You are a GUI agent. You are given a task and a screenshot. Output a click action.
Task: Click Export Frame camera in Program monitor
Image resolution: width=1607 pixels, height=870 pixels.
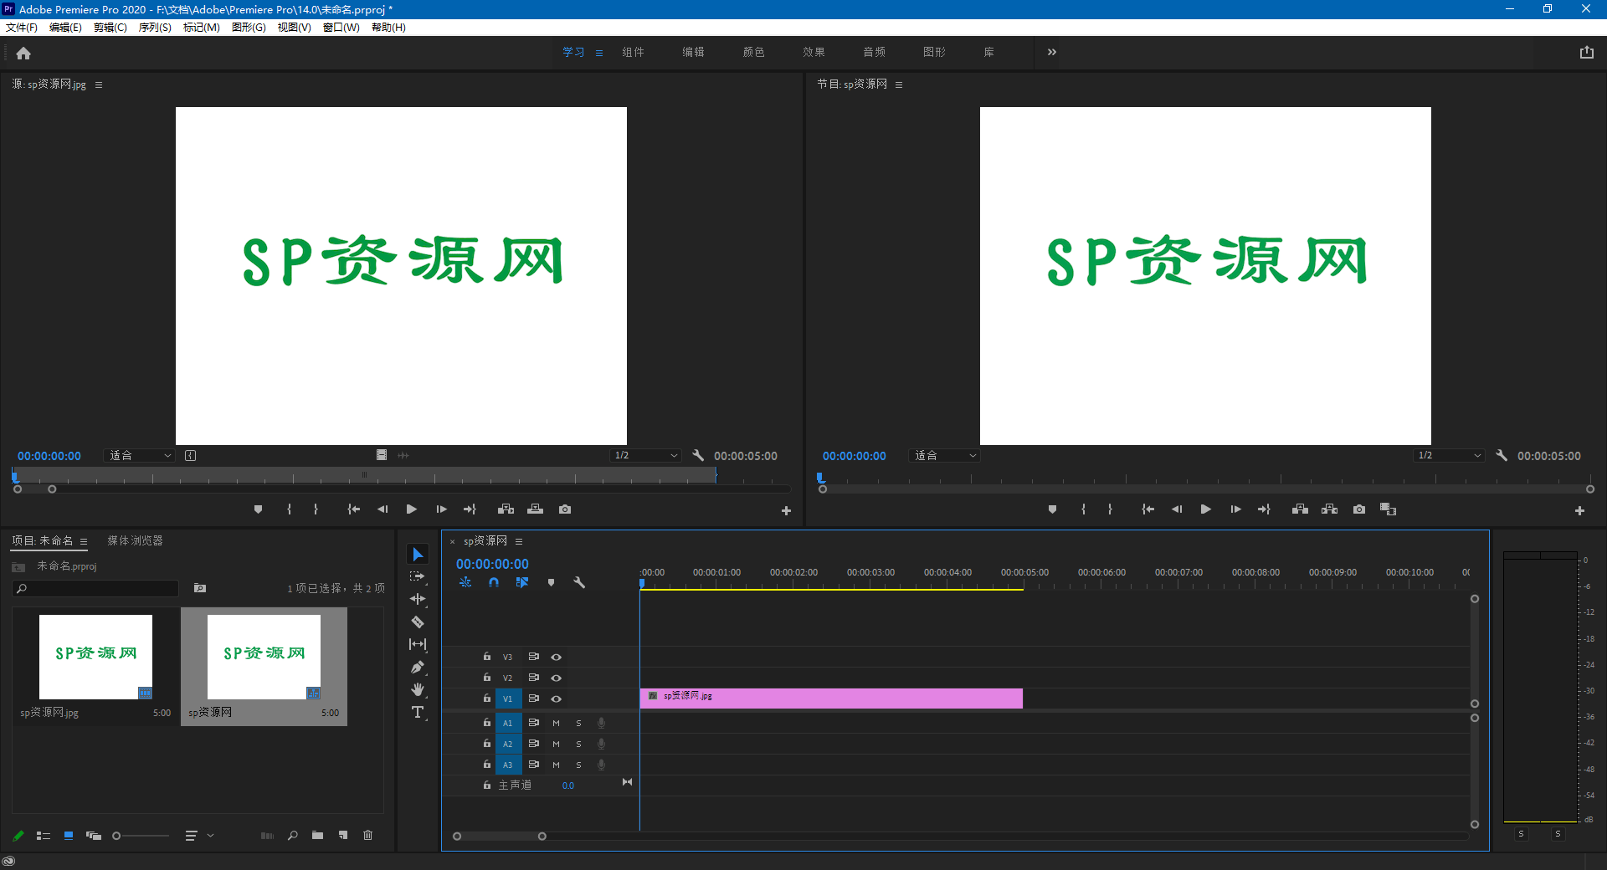(1359, 509)
